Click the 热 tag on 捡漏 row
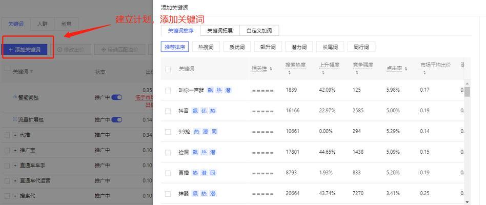 click(x=204, y=152)
